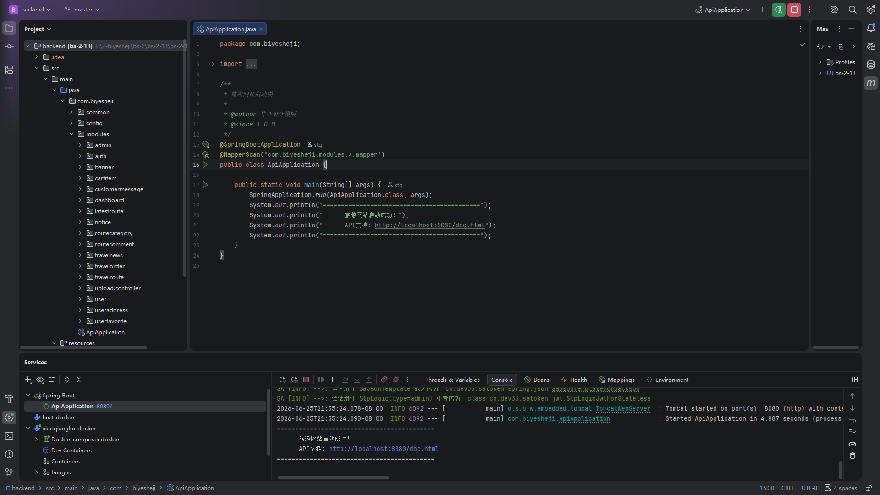Open the Services tool window
Screen dimensions: 880x495
[9, 418]
